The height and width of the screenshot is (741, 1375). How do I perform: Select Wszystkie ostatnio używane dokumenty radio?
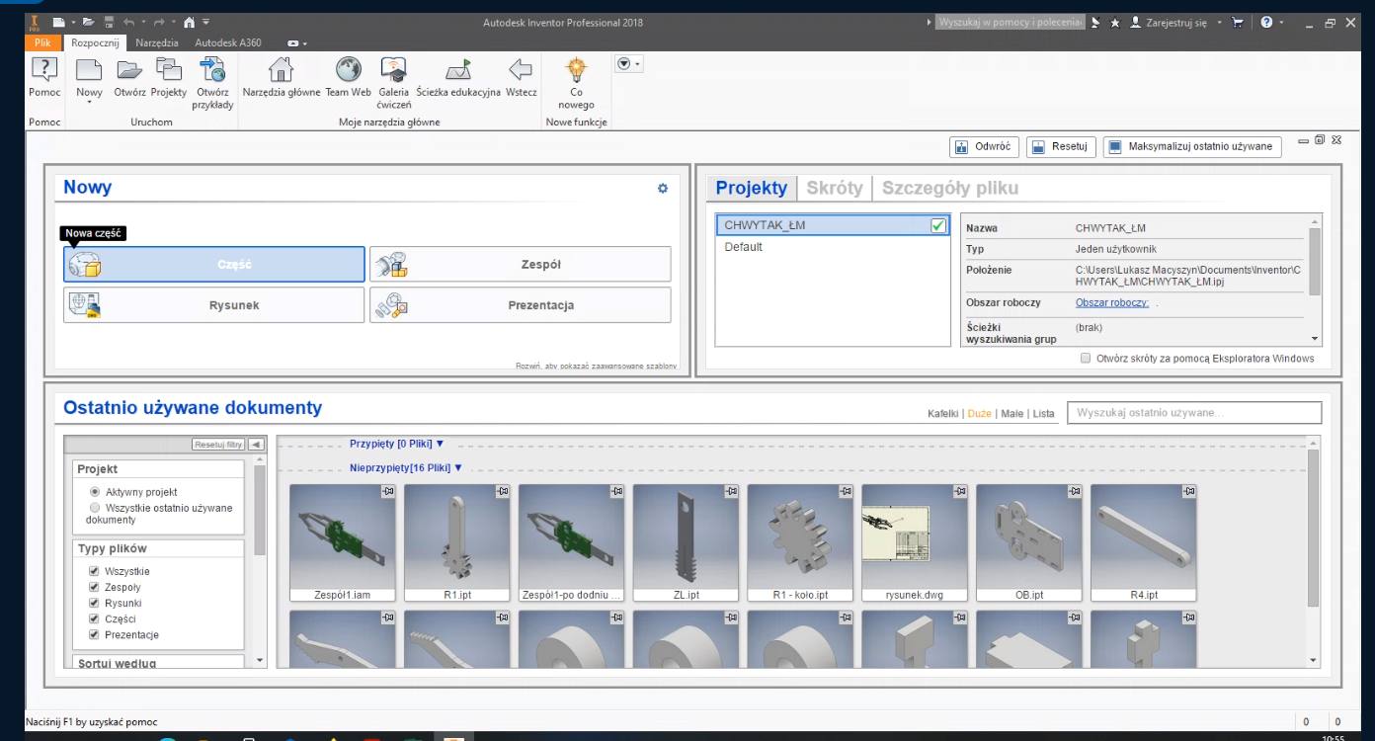pos(95,507)
